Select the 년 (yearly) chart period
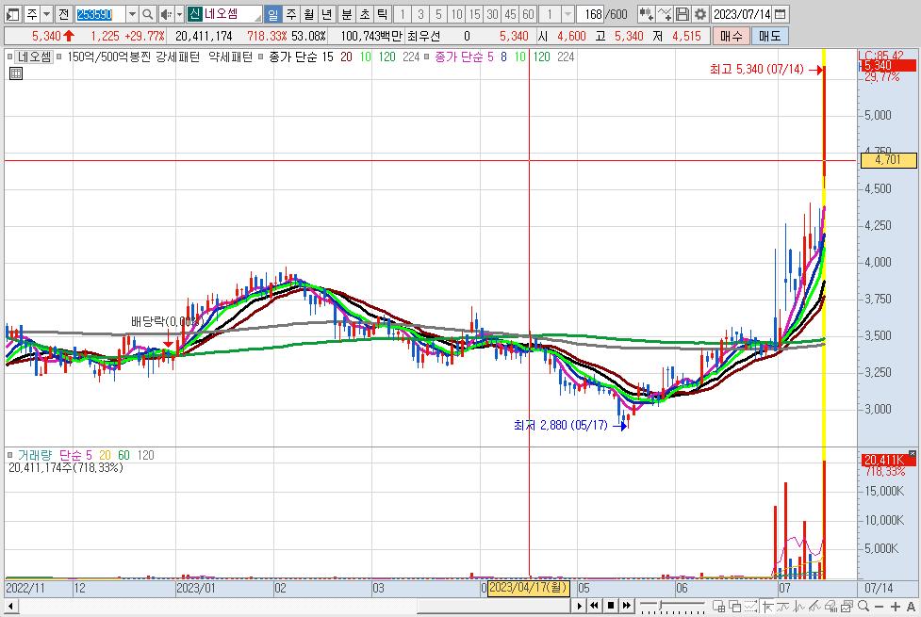This screenshot has width=921, height=617. click(327, 13)
